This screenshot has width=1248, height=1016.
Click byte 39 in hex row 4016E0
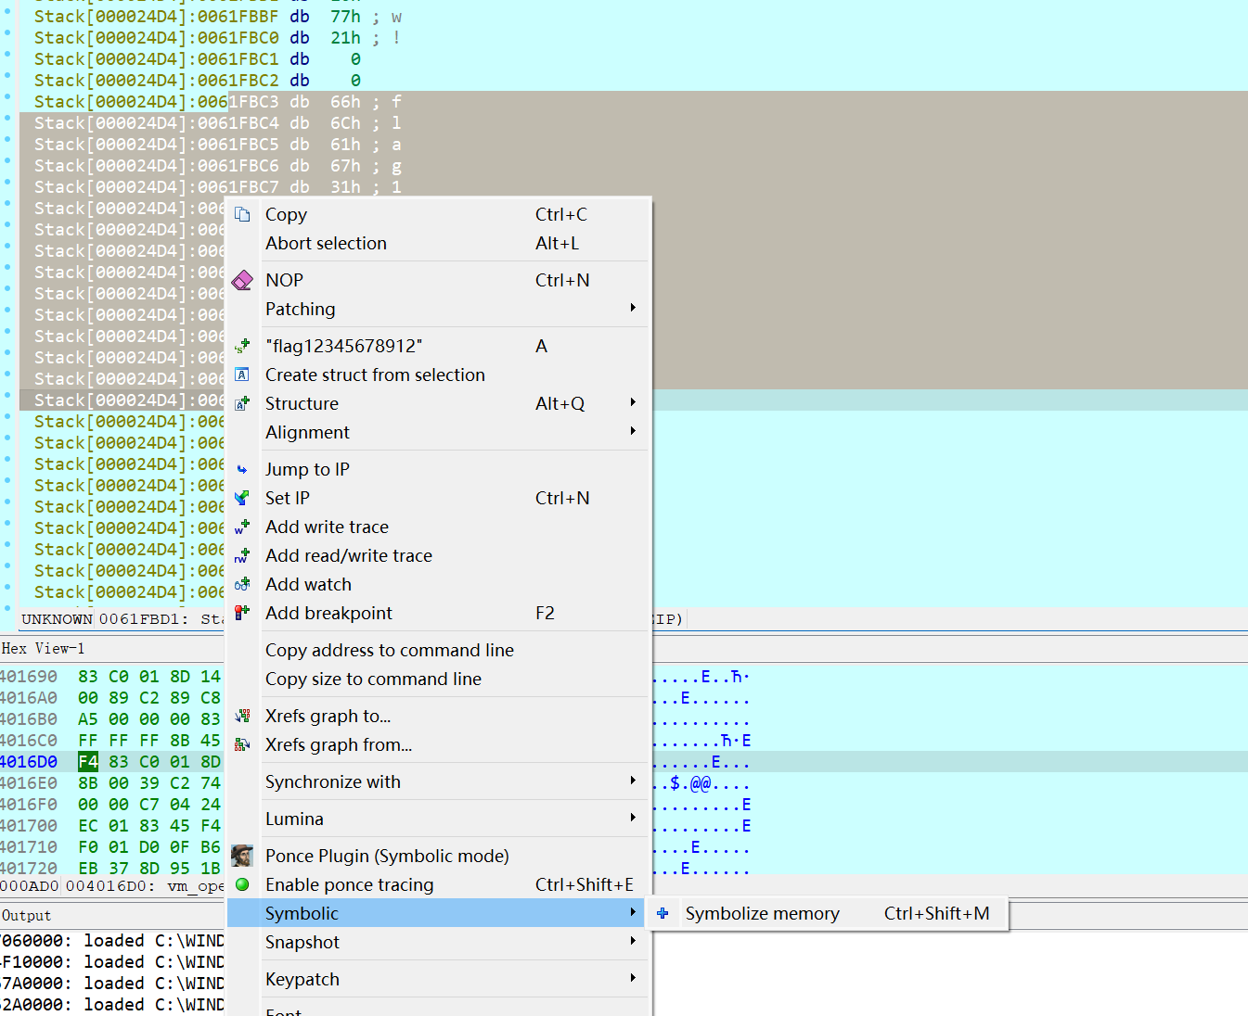[x=149, y=783]
